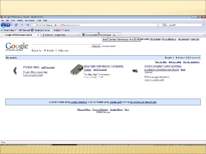This screenshot has width=206, height=154.
Task: Click the browser Back arrow button
Action: tap(3, 25)
